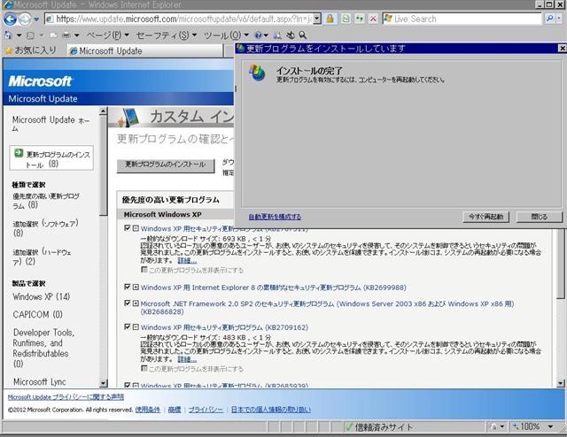Collapse details of the first Windows XP security update
This screenshot has height=437, width=567.
pyautogui.click(x=136, y=228)
